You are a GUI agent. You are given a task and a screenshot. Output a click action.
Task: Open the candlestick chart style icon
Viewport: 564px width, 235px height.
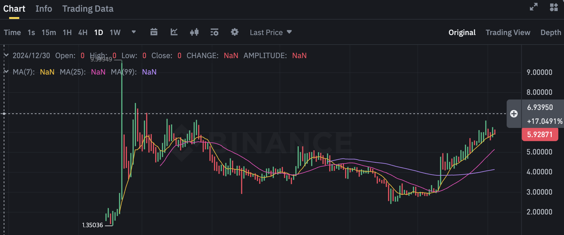point(194,32)
